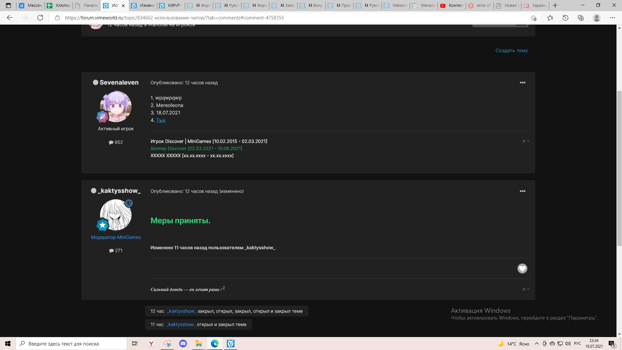
Task: Open three-dots menu on _kaktysshow_'s post
Action: pyautogui.click(x=522, y=191)
